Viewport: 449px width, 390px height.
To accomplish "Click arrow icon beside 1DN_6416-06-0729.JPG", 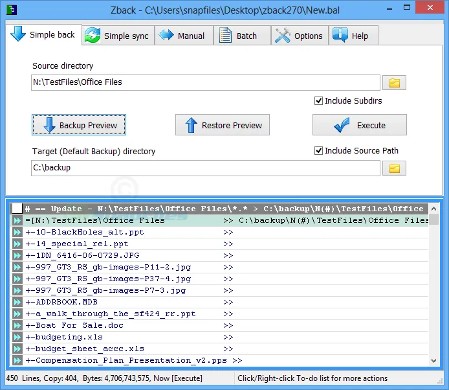I will click(x=17, y=255).
